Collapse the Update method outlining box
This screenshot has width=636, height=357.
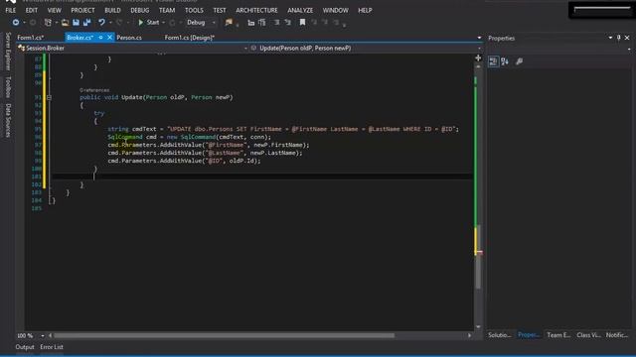click(49, 97)
